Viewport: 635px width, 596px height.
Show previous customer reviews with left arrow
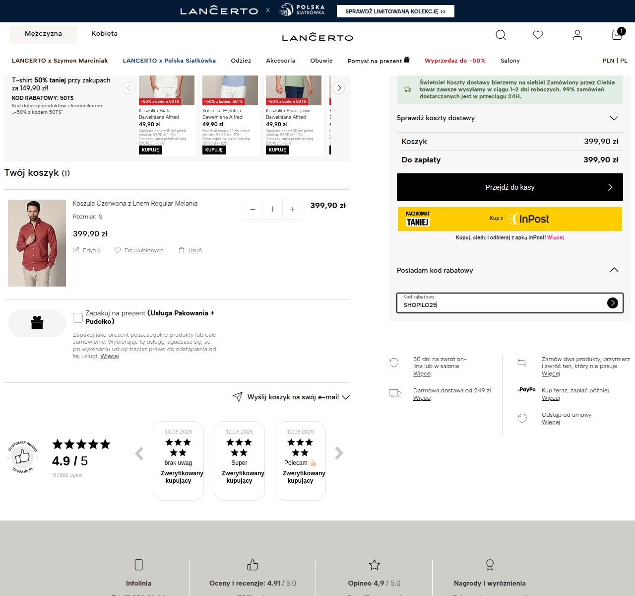tap(139, 453)
